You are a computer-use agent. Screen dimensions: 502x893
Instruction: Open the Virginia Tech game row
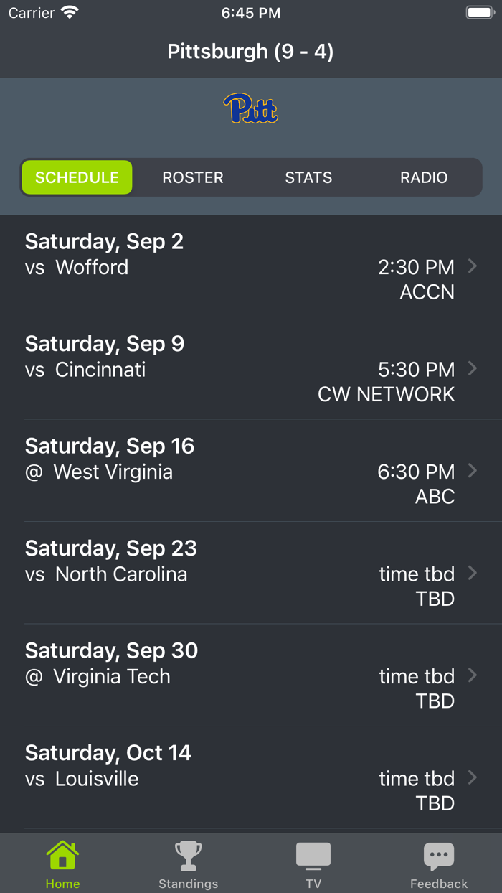click(x=251, y=675)
